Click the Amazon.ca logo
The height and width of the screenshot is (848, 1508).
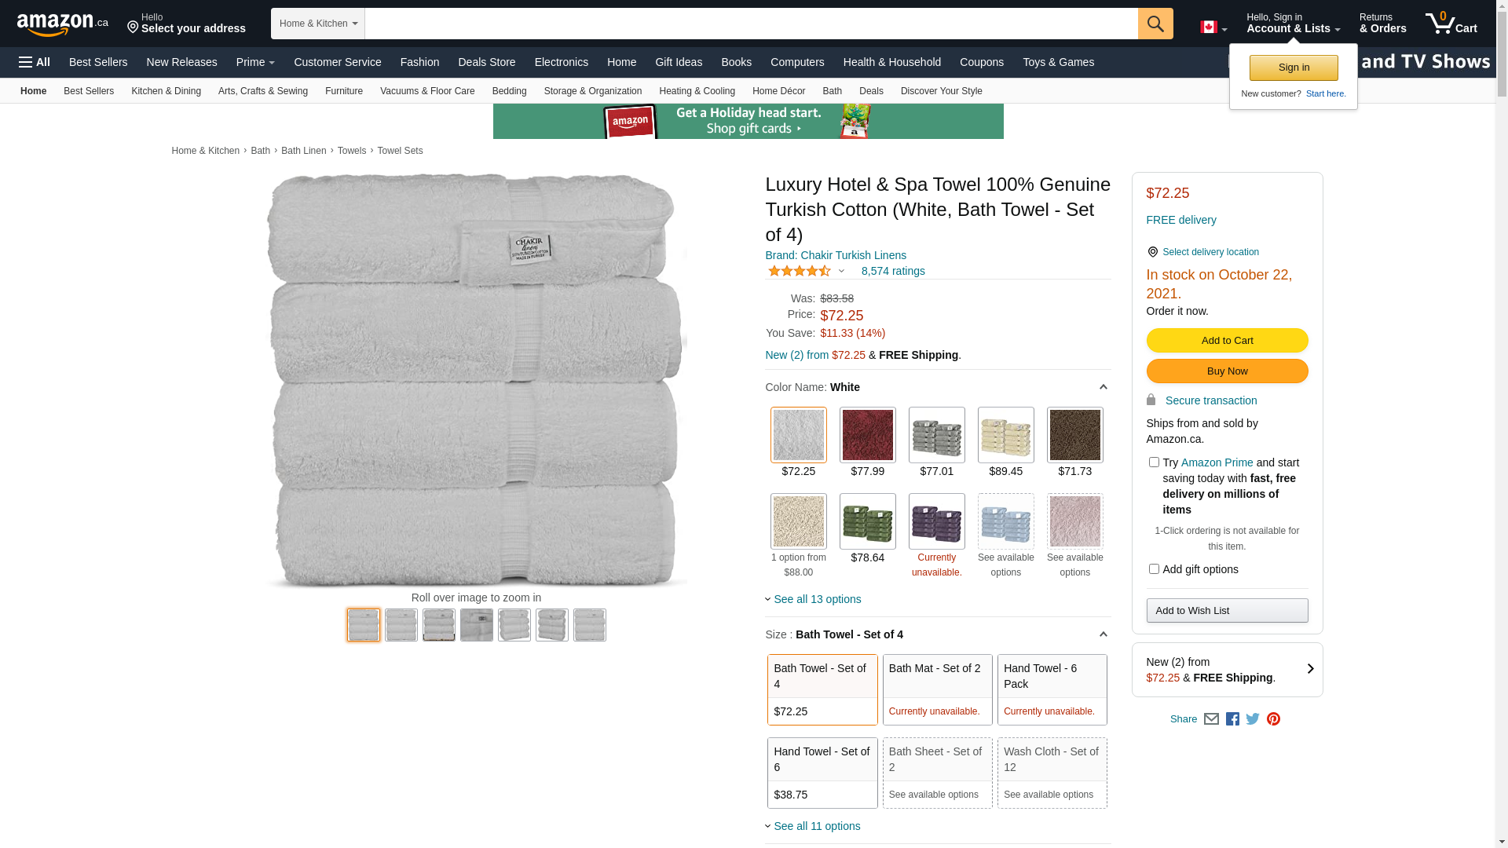coord(62,24)
